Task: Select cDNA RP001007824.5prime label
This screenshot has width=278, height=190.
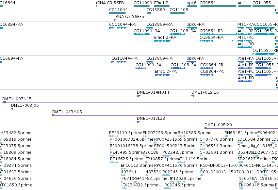Action: [131, 139]
